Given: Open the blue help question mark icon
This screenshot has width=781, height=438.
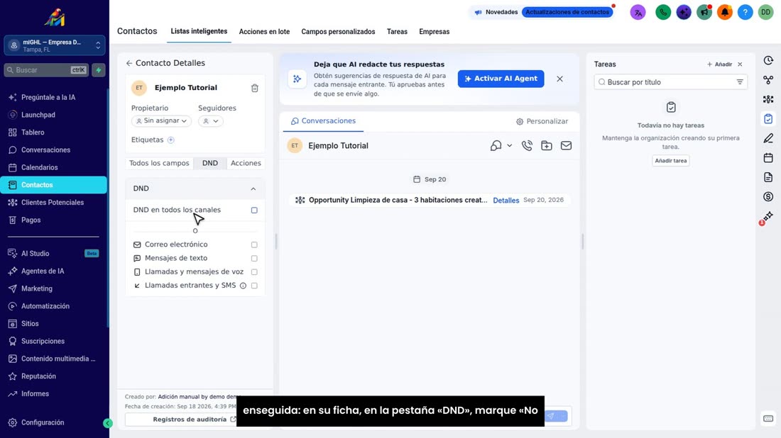Looking at the screenshot, I should [x=745, y=13].
